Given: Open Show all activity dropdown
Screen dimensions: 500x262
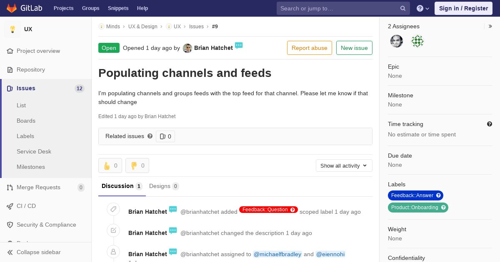Looking at the screenshot, I should [x=344, y=166].
